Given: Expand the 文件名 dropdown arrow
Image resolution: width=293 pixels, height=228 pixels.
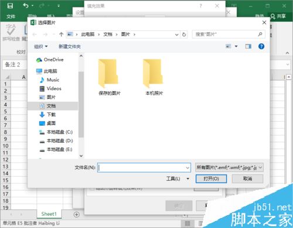Looking at the screenshot, I should 188,168.
